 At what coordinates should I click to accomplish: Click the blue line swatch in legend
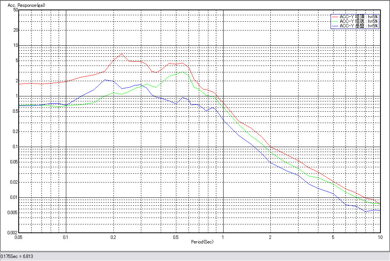pos(335,26)
